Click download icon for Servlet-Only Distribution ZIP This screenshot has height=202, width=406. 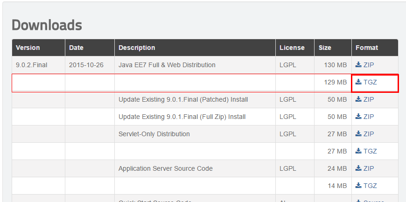click(x=358, y=133)
